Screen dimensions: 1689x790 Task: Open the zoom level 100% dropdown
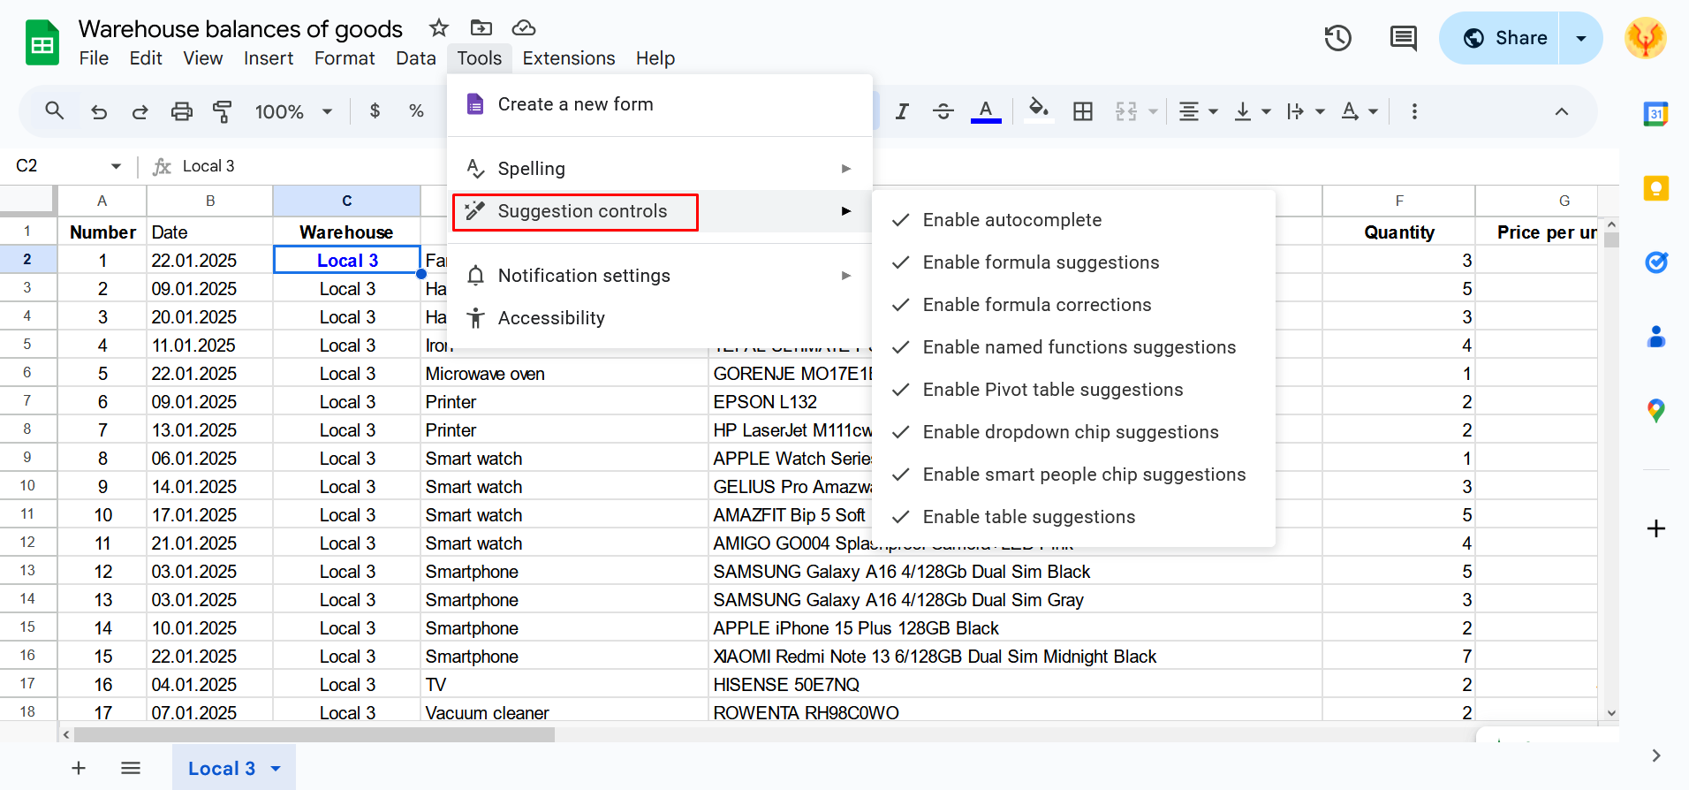(x=293, y=111)
